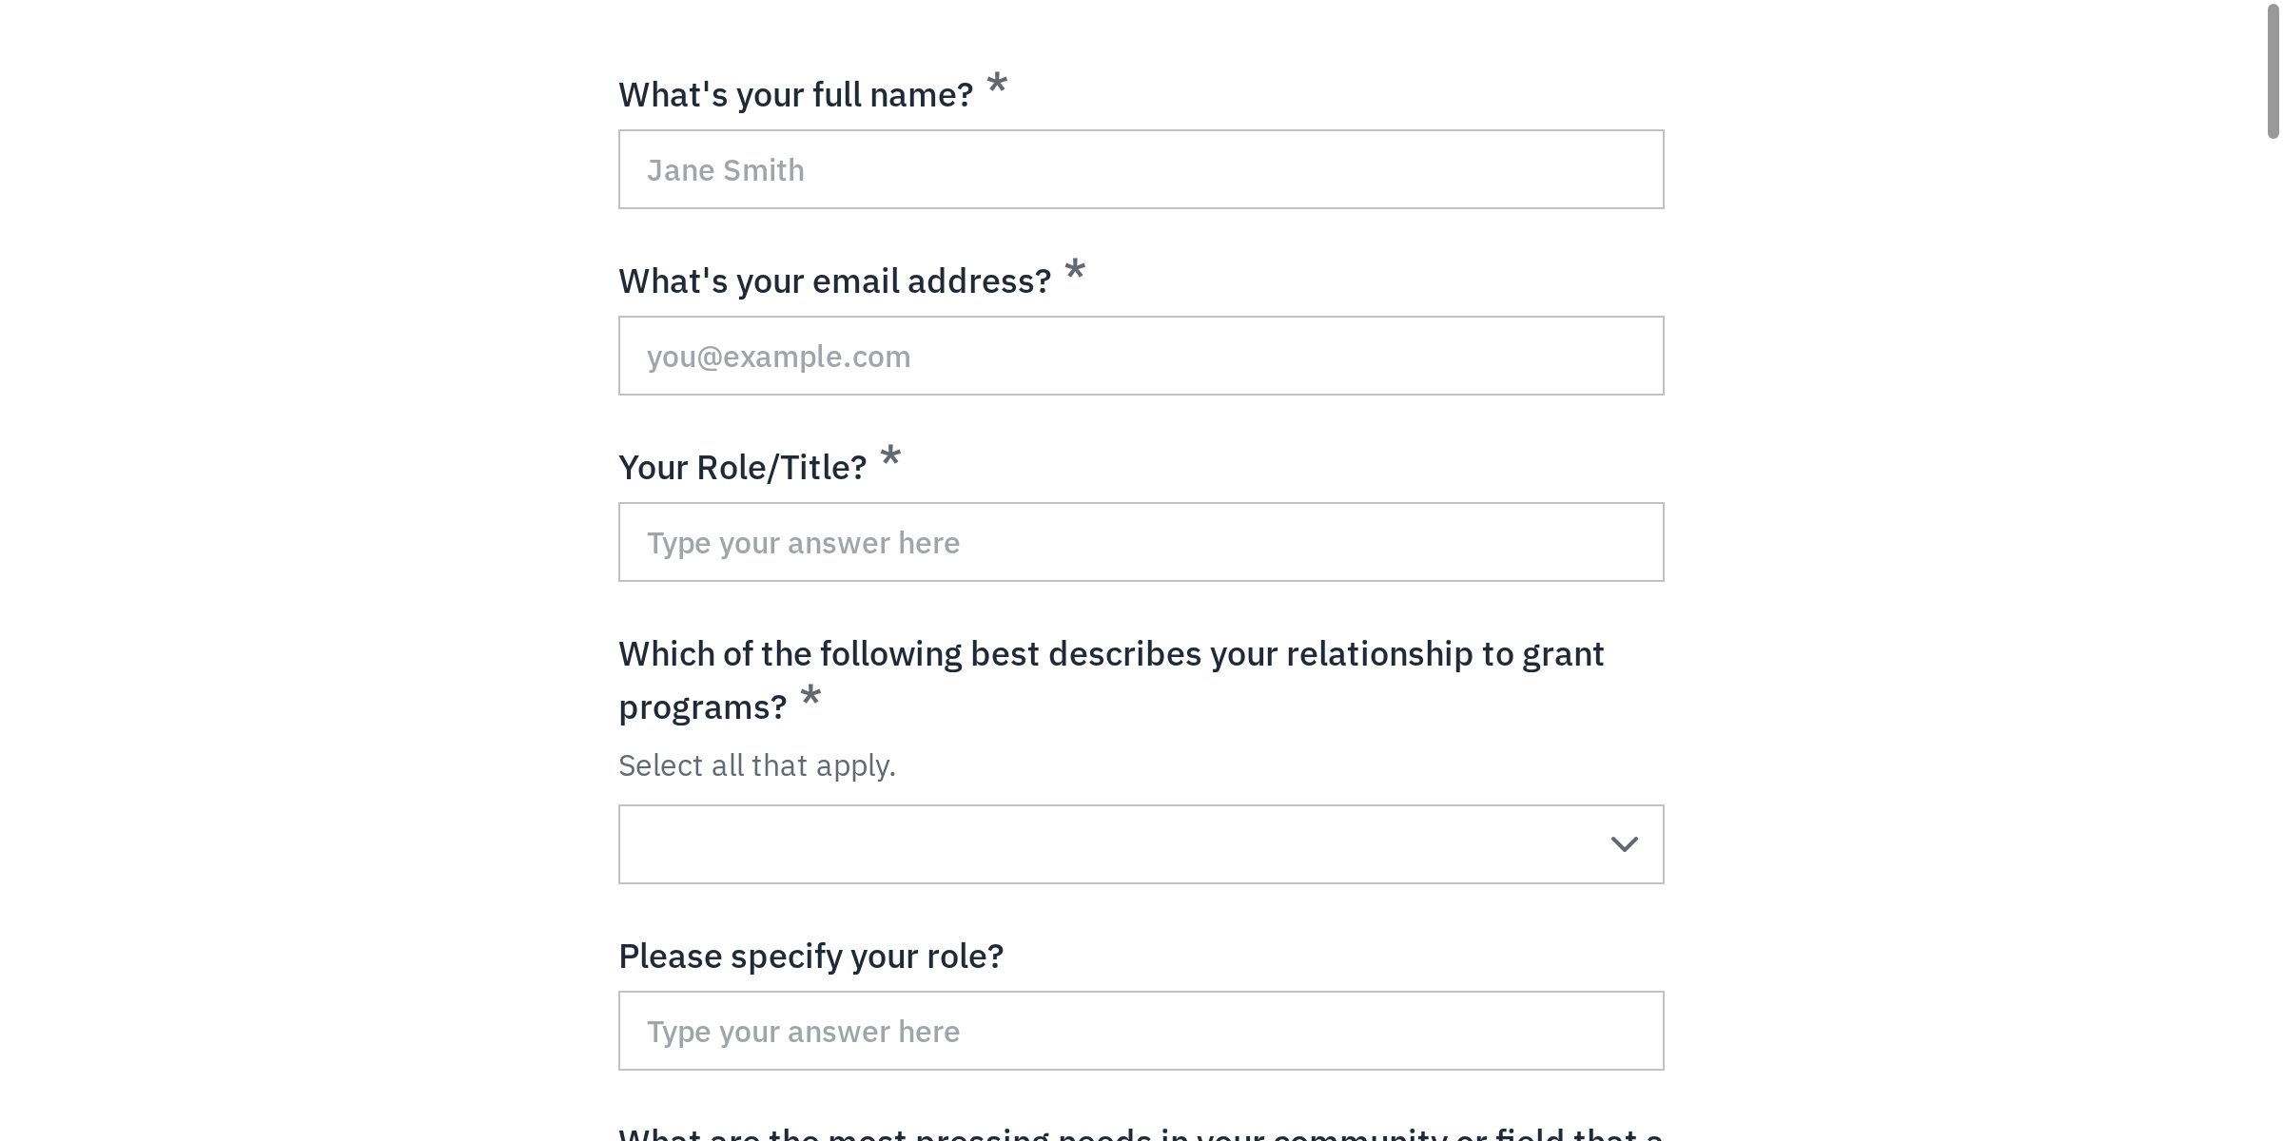Viewport: 2283px width, 1141px height.
Task: Click the 'What's your email address?' heading
Action: (x=835, y=280)
